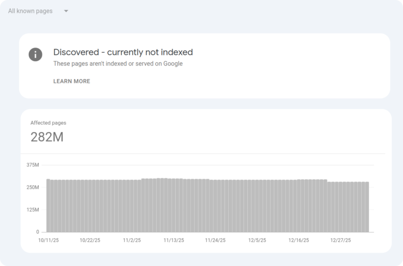Click the Affected pages label
Screen dimensions: 403x266
[48, 123]
